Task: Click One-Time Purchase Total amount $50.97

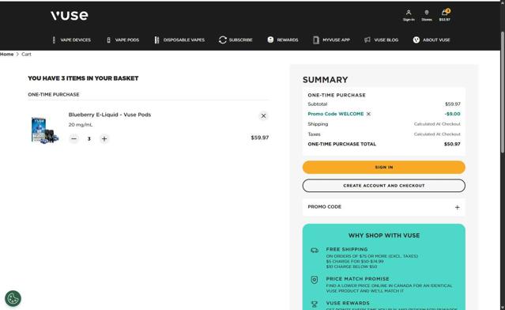Action: (x=452, y=144)
